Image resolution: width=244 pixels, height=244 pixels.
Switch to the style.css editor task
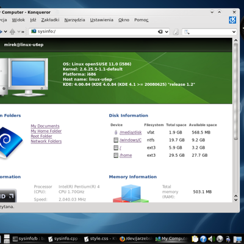pos(100,239)
